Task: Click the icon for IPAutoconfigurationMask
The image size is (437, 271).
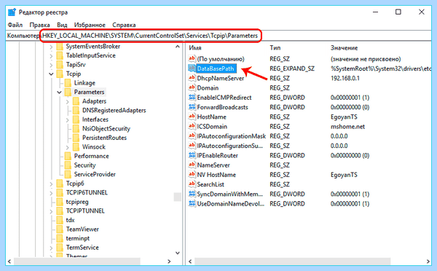Action: tap(192, 136)
